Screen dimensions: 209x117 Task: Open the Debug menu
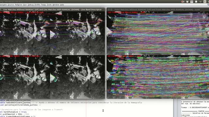click(x=31, y=5)
